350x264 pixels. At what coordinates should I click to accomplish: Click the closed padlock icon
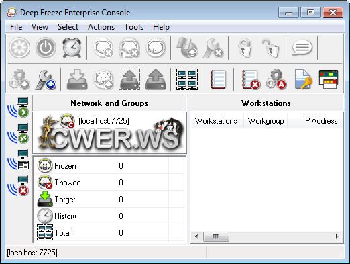click(245, 48)
